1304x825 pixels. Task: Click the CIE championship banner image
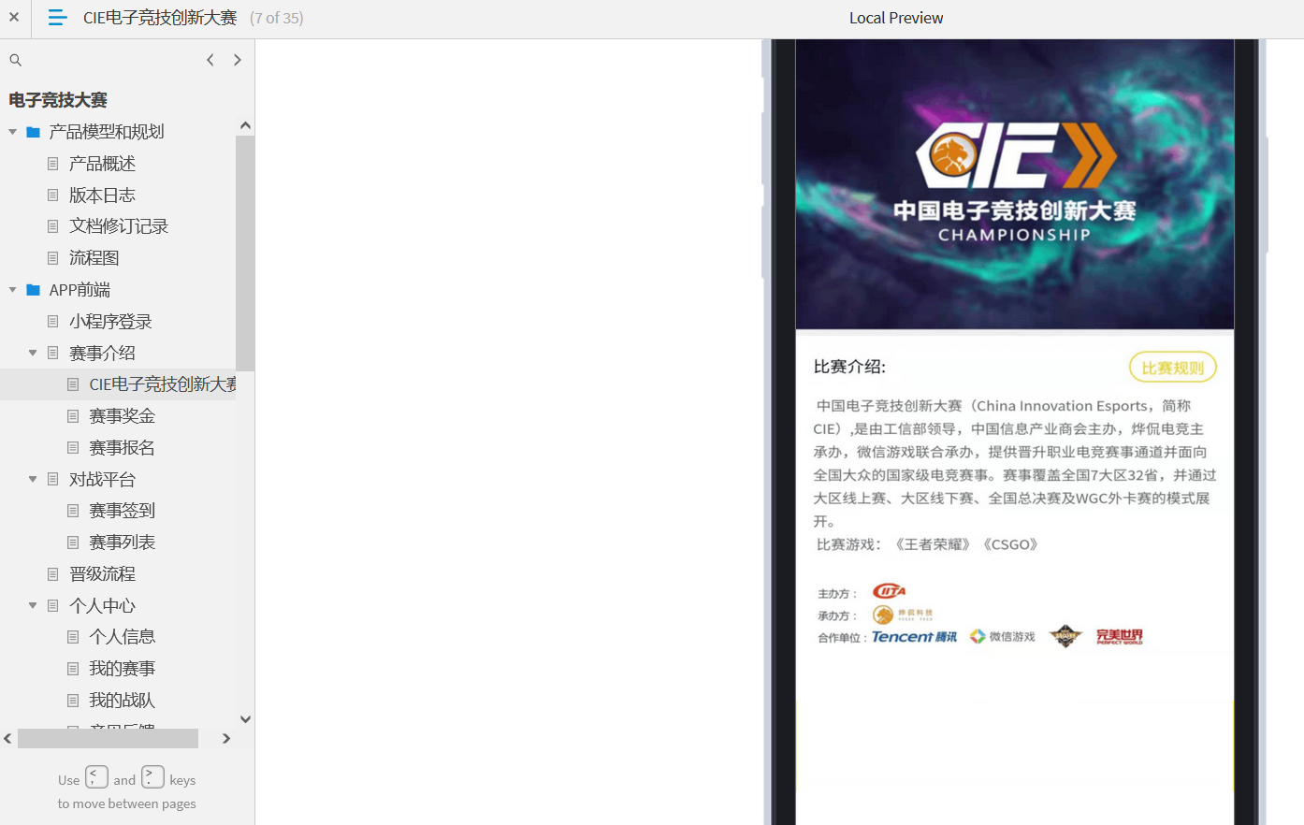1015,184
